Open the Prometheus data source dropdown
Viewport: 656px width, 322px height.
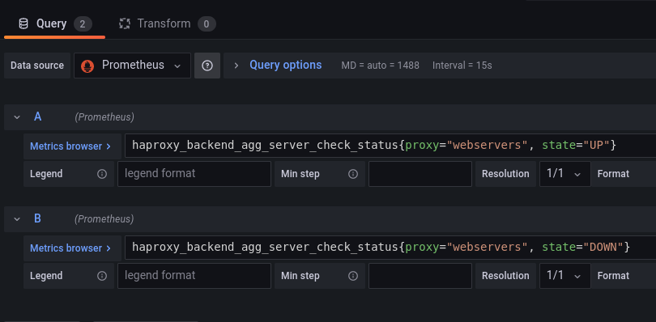132,66
